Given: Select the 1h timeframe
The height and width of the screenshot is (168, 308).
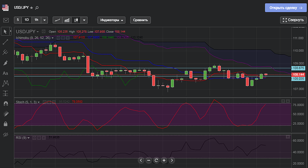Looking at the screenshot, I should (36, 20).
